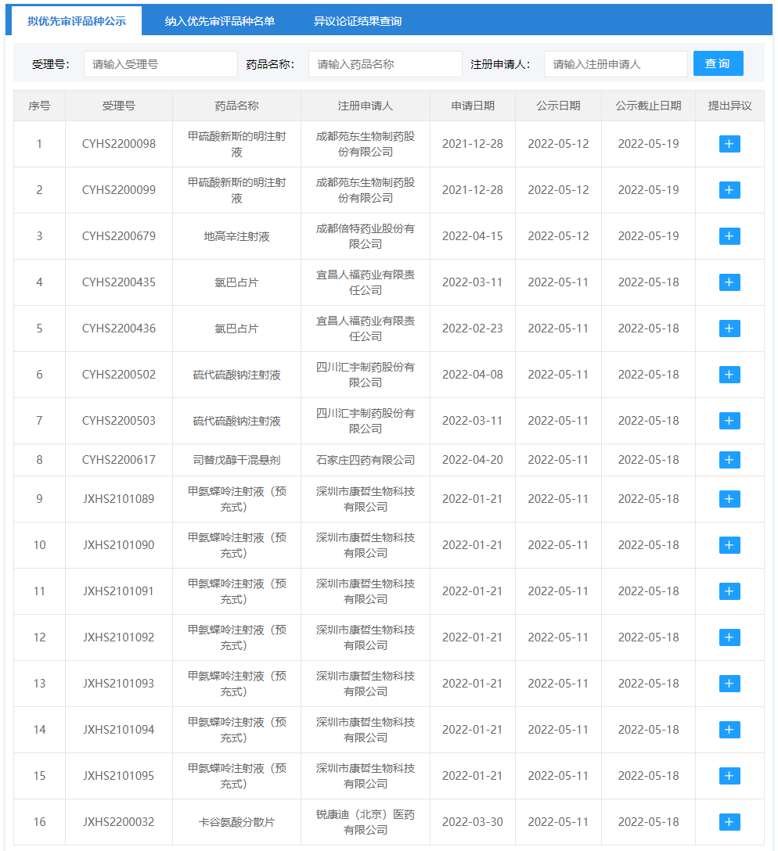Click the 查询 search button
Viewport: 778px width, 851px height.
point(718,64)
